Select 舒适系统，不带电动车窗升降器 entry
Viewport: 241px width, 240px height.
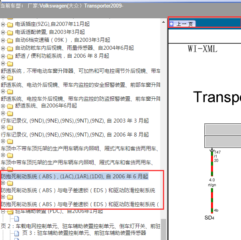[80, 71]
